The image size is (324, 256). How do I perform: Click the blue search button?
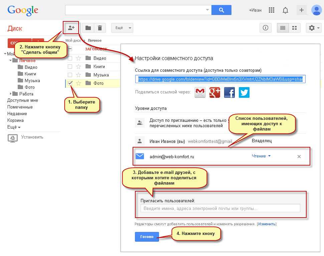[221, 10]
